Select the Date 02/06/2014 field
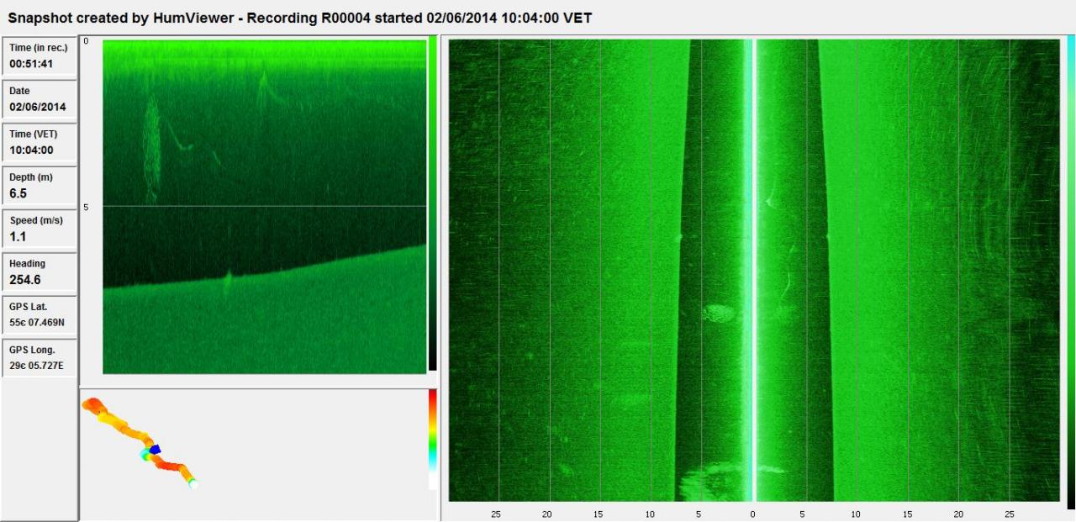 pyautogui.click(x=39, y=99)
